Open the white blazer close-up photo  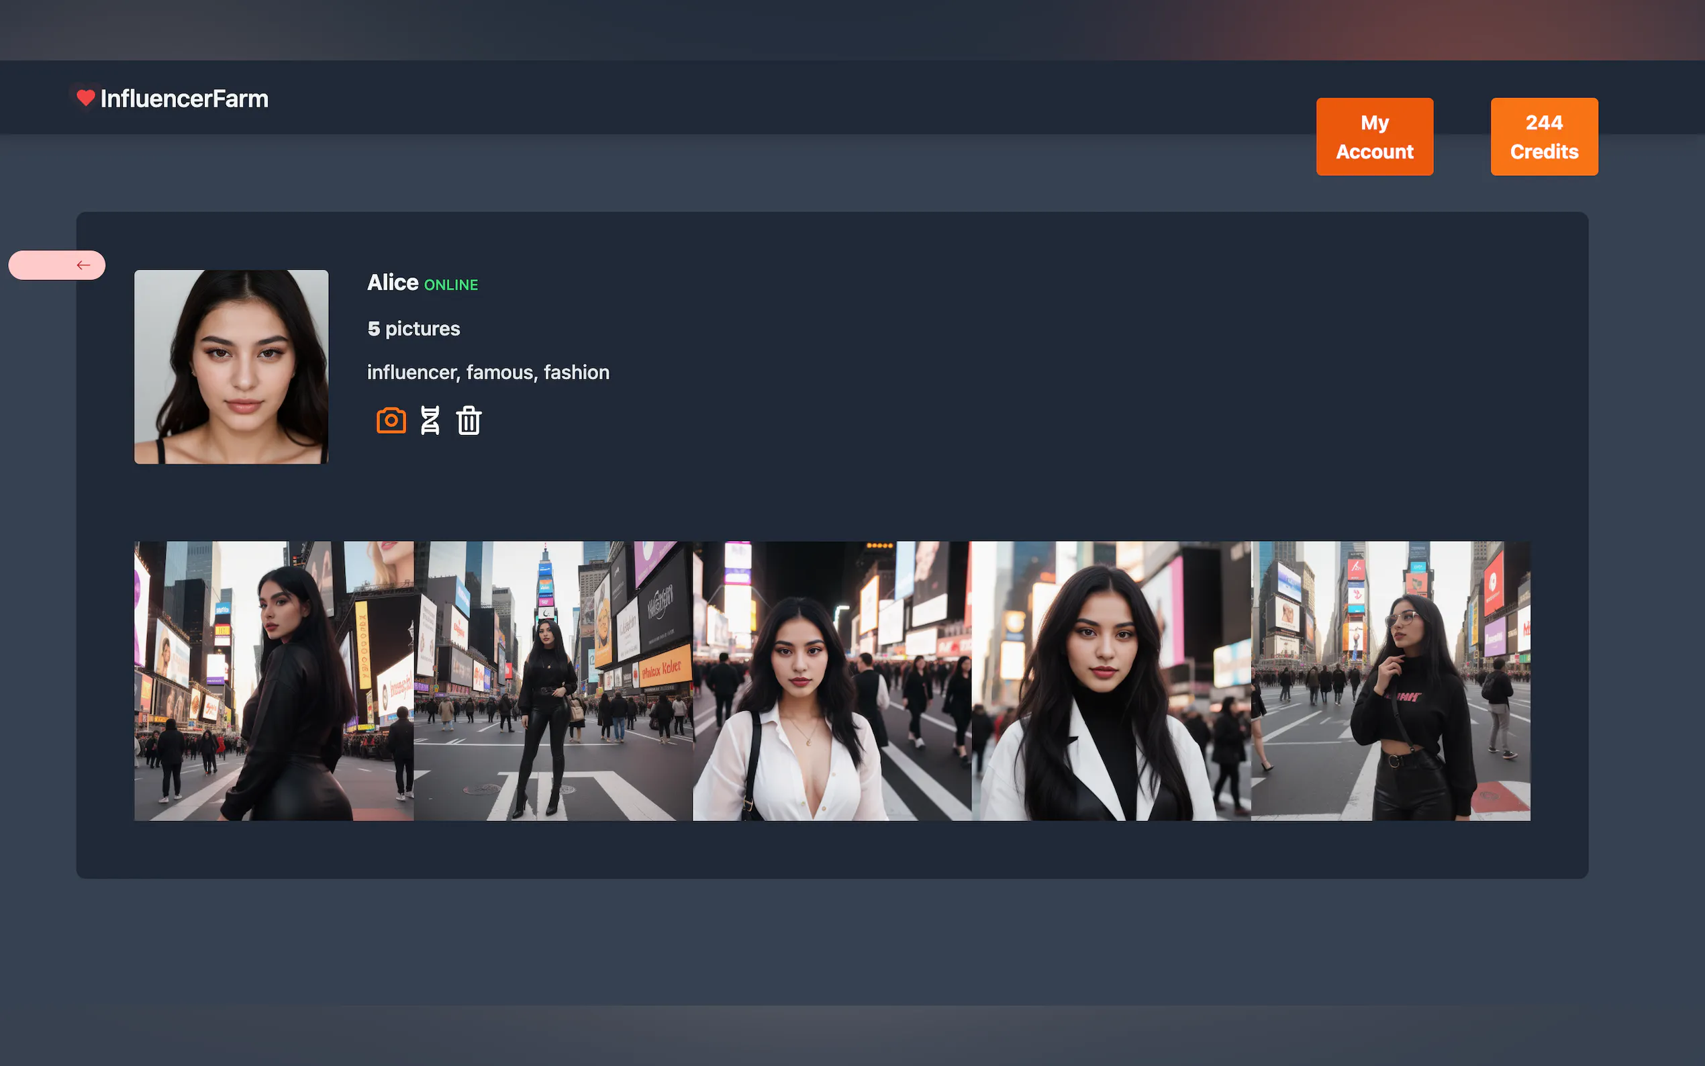[1111, 681]
